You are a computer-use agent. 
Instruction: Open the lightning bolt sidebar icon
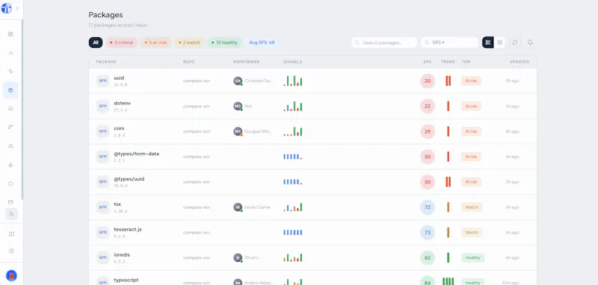[10, 165]
